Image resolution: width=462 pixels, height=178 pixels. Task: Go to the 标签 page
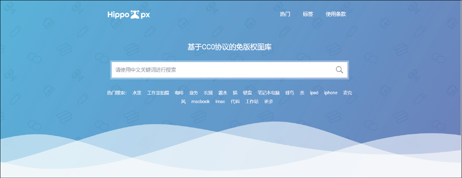click(308, 15)
